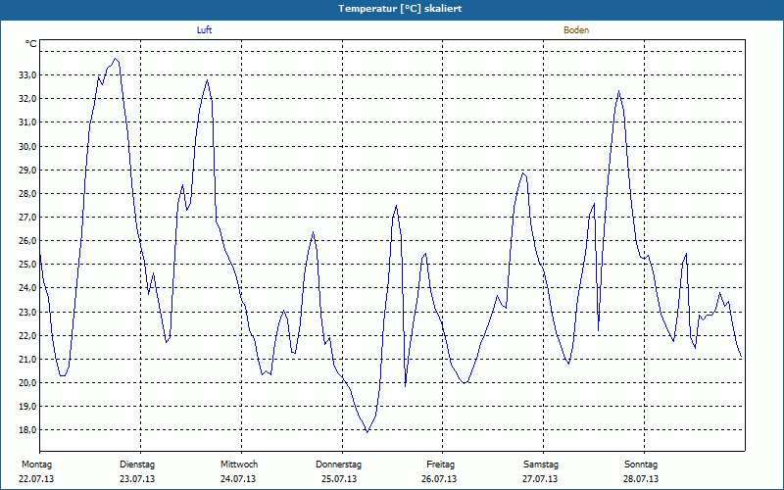Click the Sonntag day label

click(641, 465)
